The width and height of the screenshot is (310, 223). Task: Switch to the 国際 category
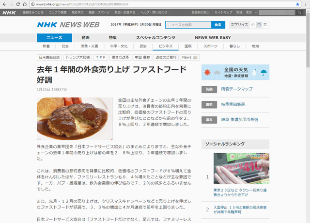click(x=188, y=47)
